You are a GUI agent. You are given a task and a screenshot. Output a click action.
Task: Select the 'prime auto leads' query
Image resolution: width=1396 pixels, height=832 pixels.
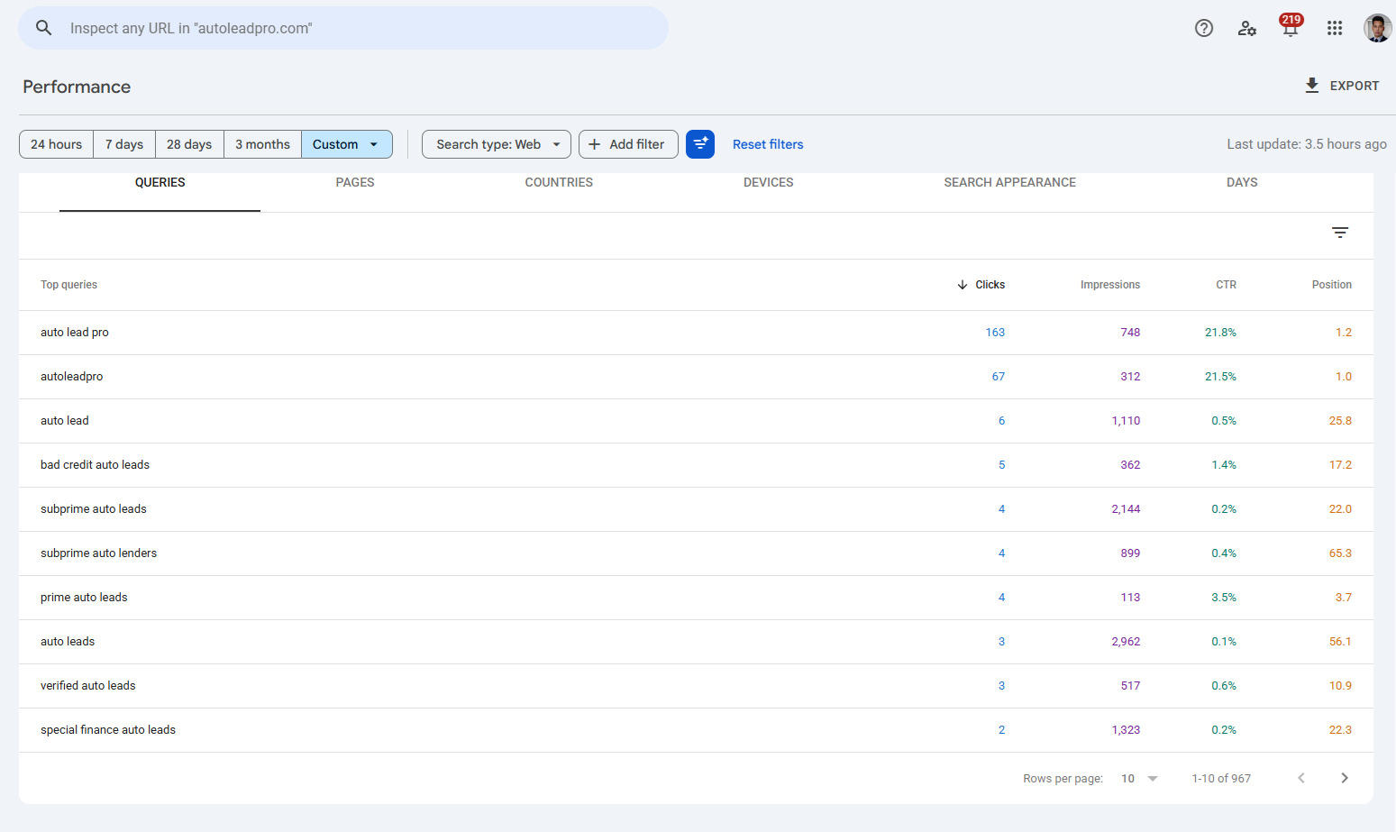click(x=84, y=598)
